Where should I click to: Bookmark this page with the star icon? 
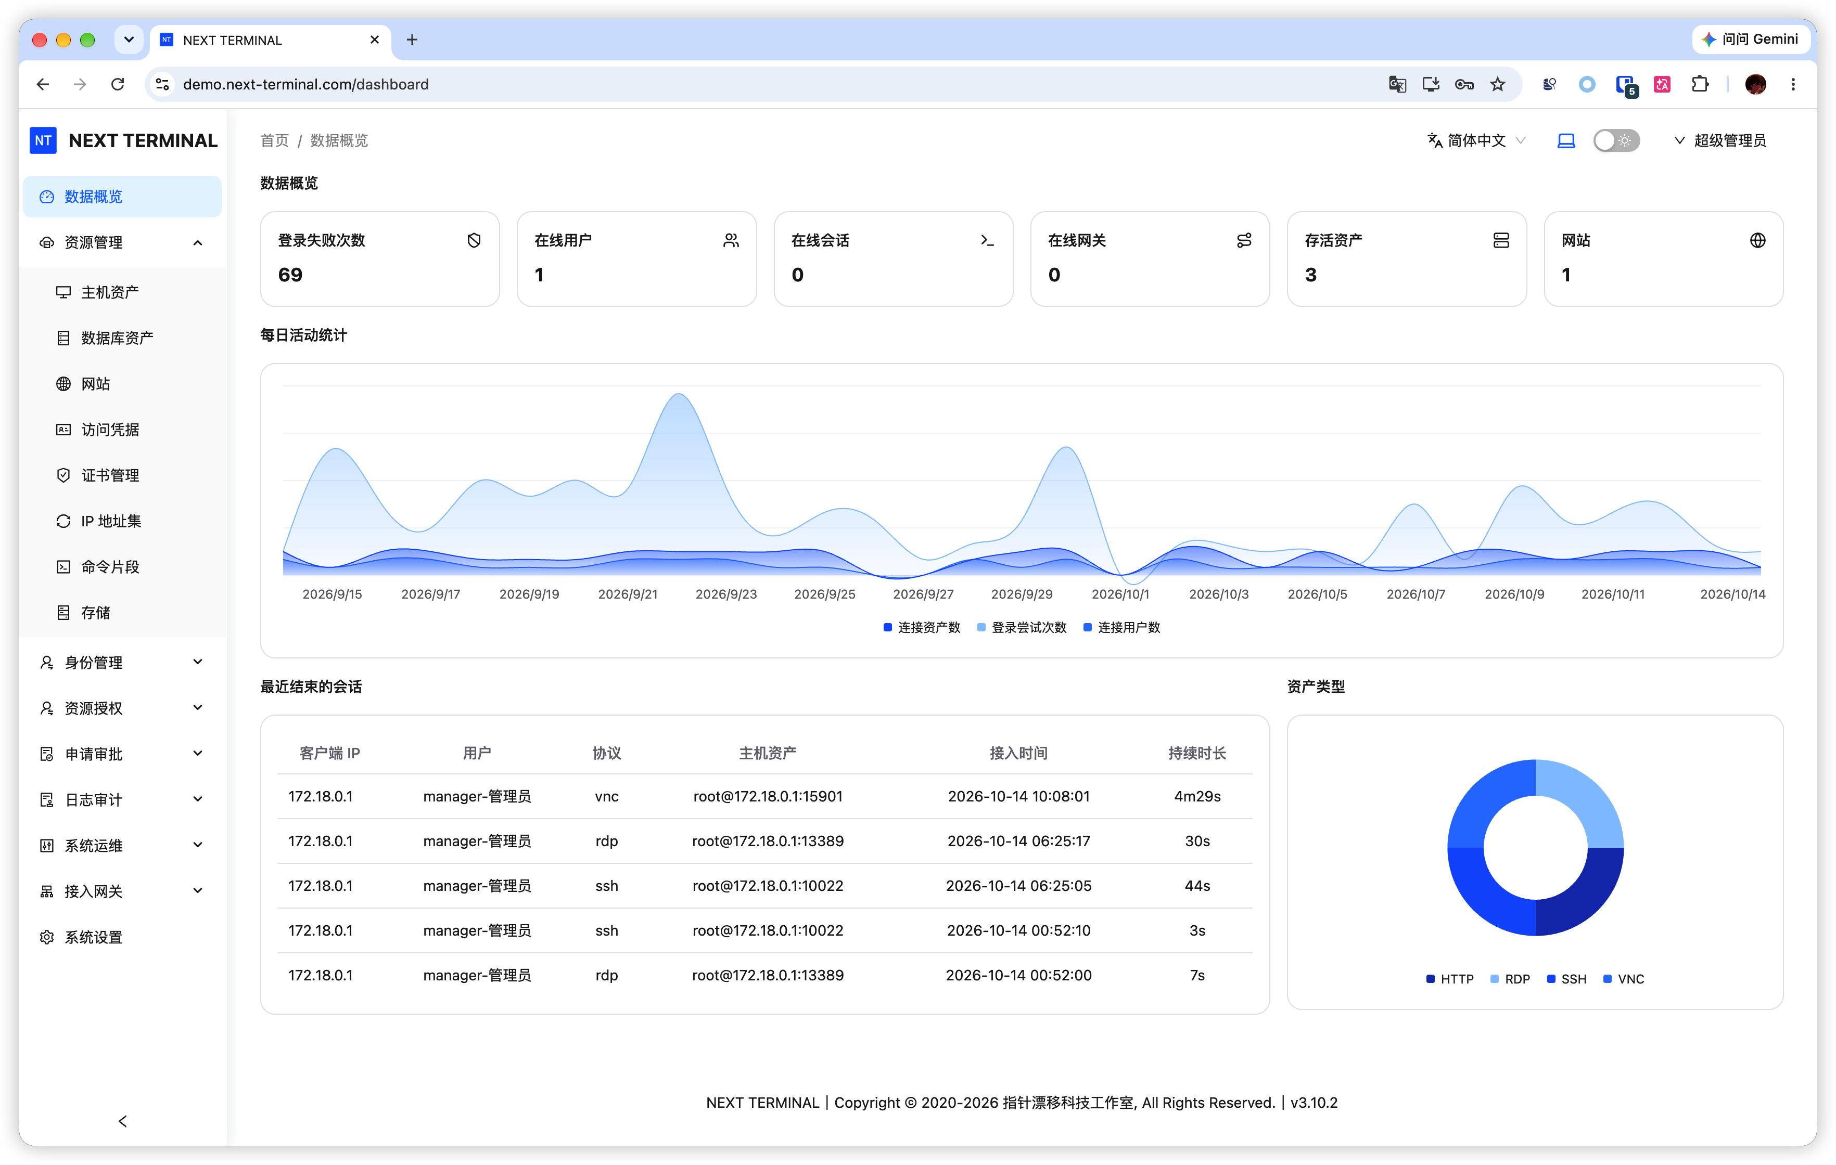[1497, 84]
